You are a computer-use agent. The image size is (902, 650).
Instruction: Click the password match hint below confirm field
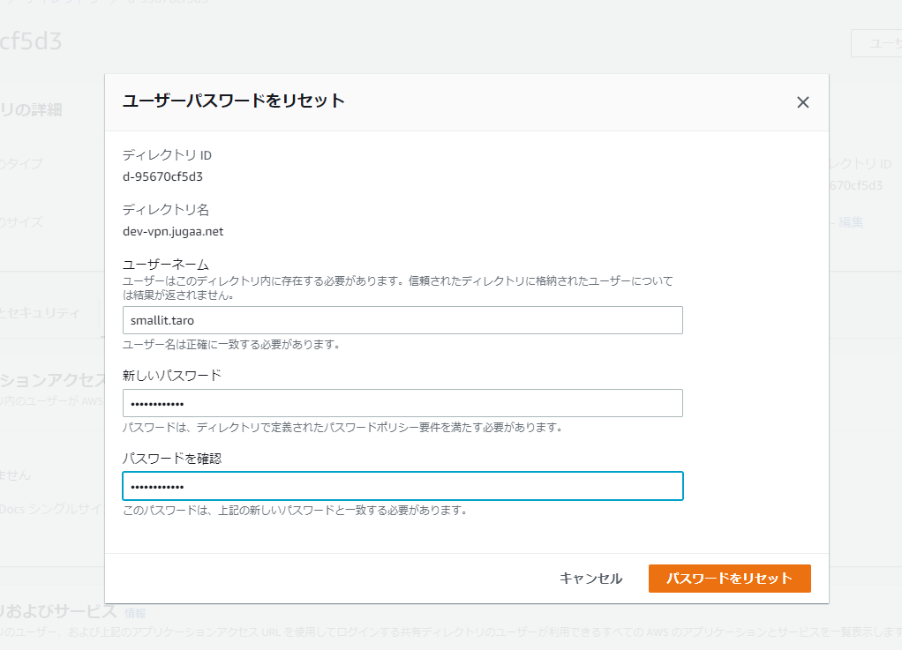pos(294,510)
